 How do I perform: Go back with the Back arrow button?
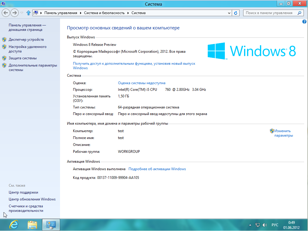[x=6, y=13]
